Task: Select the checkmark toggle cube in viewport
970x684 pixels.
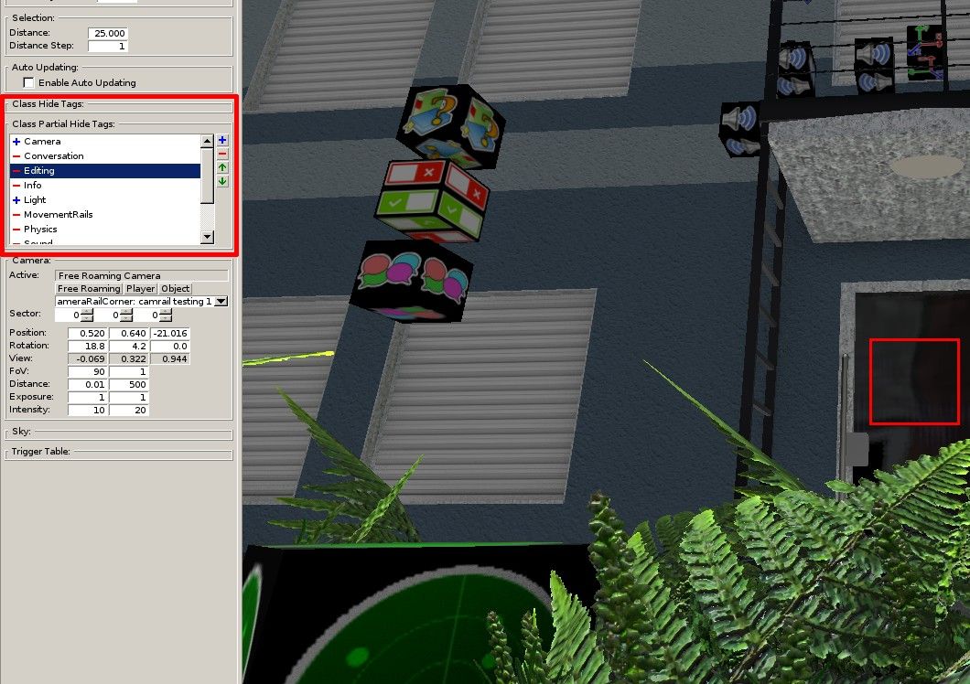Action: tap(432, 201)
